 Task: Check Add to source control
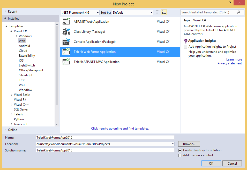point(180,155)
